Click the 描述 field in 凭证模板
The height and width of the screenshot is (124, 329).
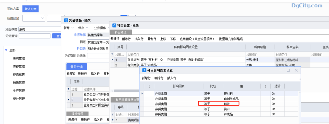coord(98,42)
